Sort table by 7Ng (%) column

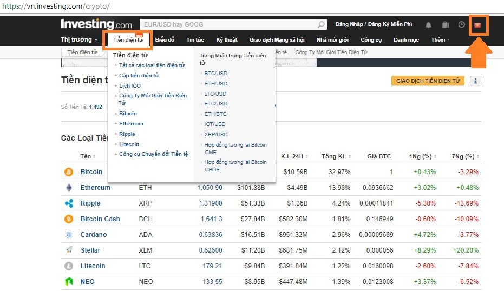pyautogui.click(x=466, y=156)
